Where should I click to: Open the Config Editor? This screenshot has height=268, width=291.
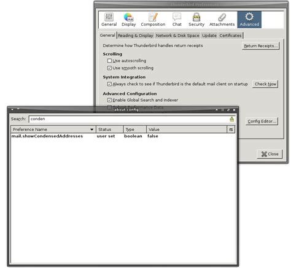pyautogui.click(x=262, y=121)
